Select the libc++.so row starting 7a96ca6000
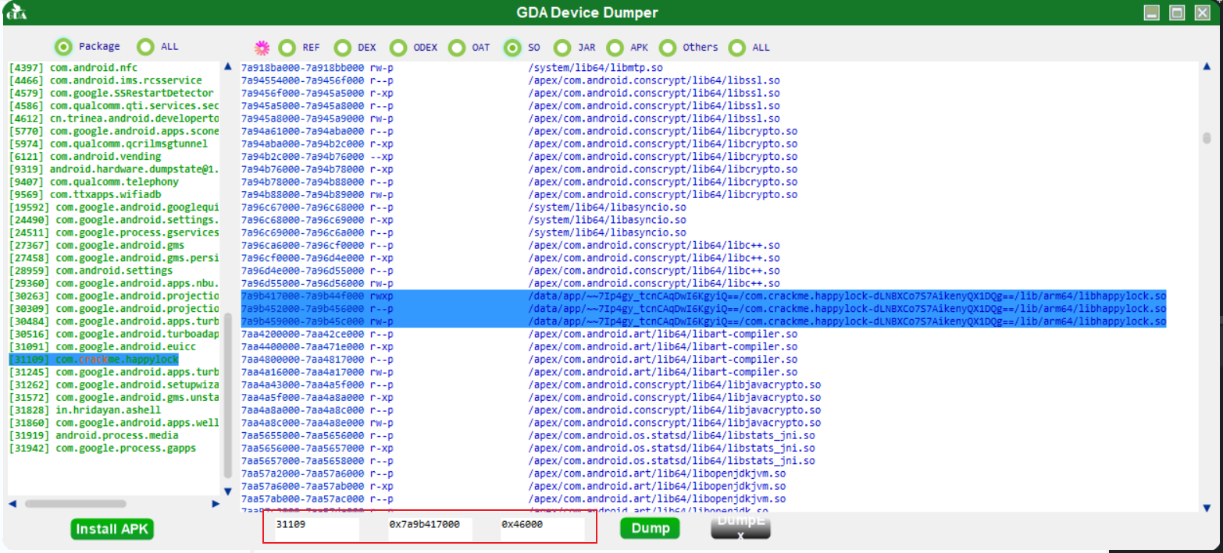 pyautogui.click(x=510, y=245)
